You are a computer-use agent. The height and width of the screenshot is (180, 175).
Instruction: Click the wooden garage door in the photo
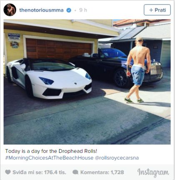pyautogui.click(x=59, y=49)
